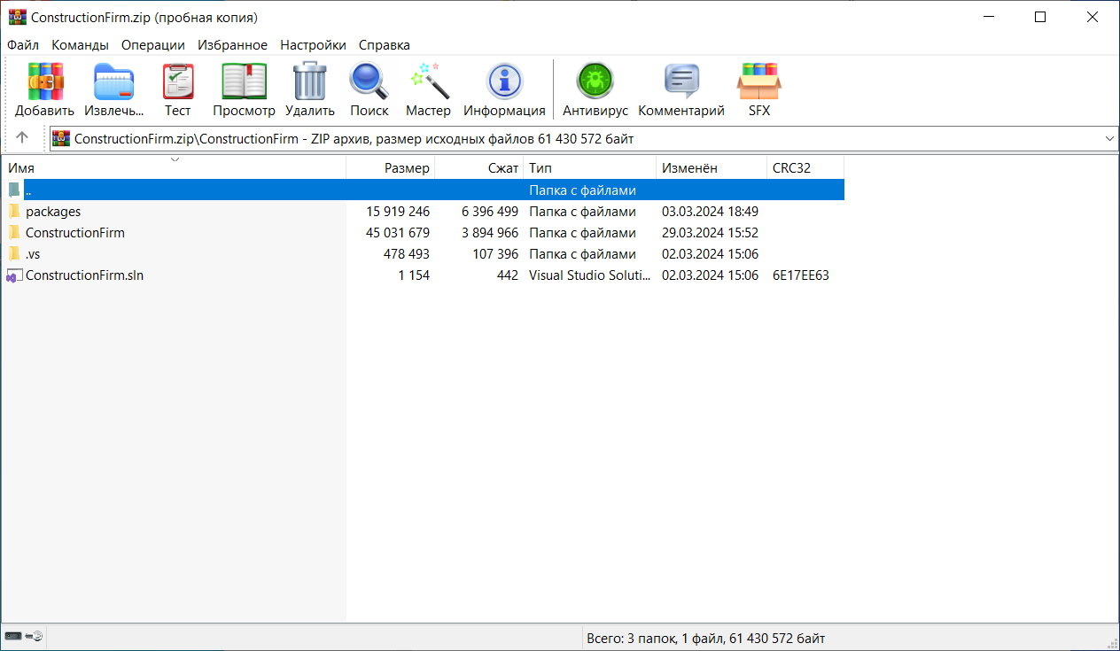Viewport: 1120px width, 651px height.
Task: Sort by Изменён column header
Action: 689,167
